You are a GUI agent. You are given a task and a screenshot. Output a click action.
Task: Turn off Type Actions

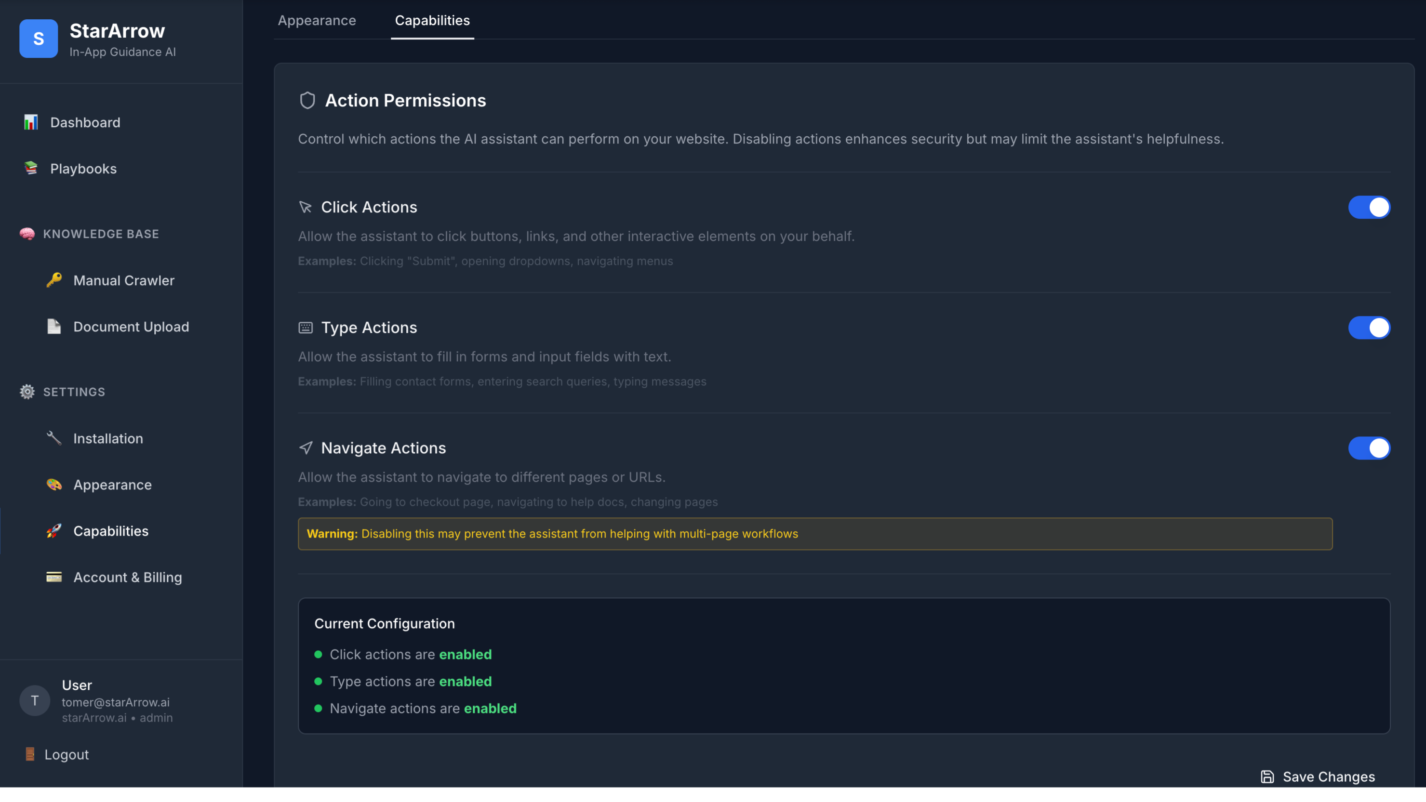pos(1369,328)
